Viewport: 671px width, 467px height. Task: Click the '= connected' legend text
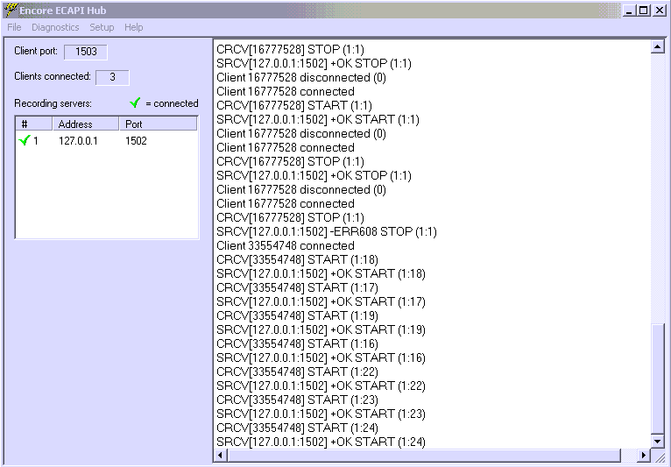(x=172, y=103)
